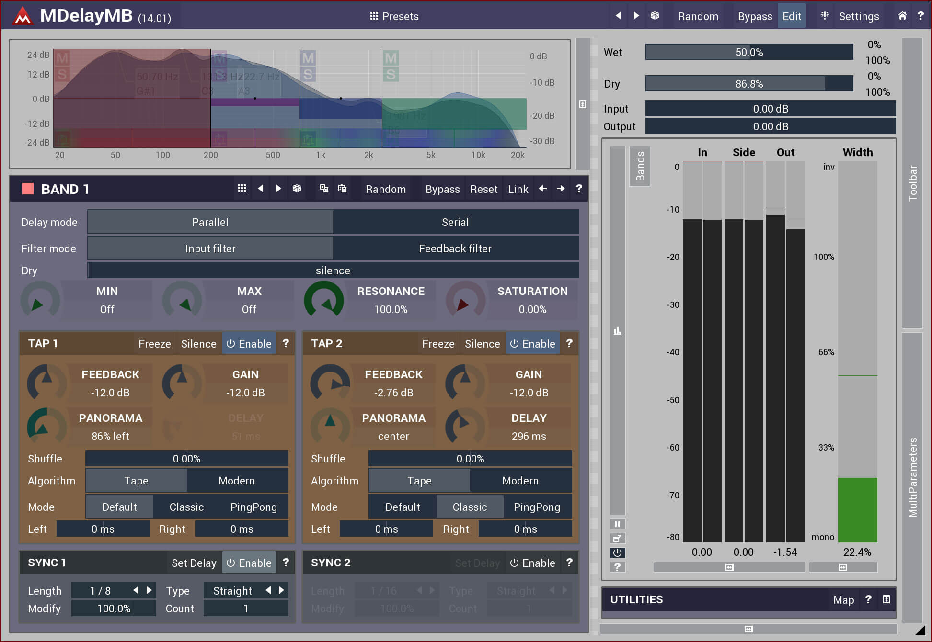This screenshot has width=932, height=642.
Task: Click meter histogram icon on slider
Action: 617,331
